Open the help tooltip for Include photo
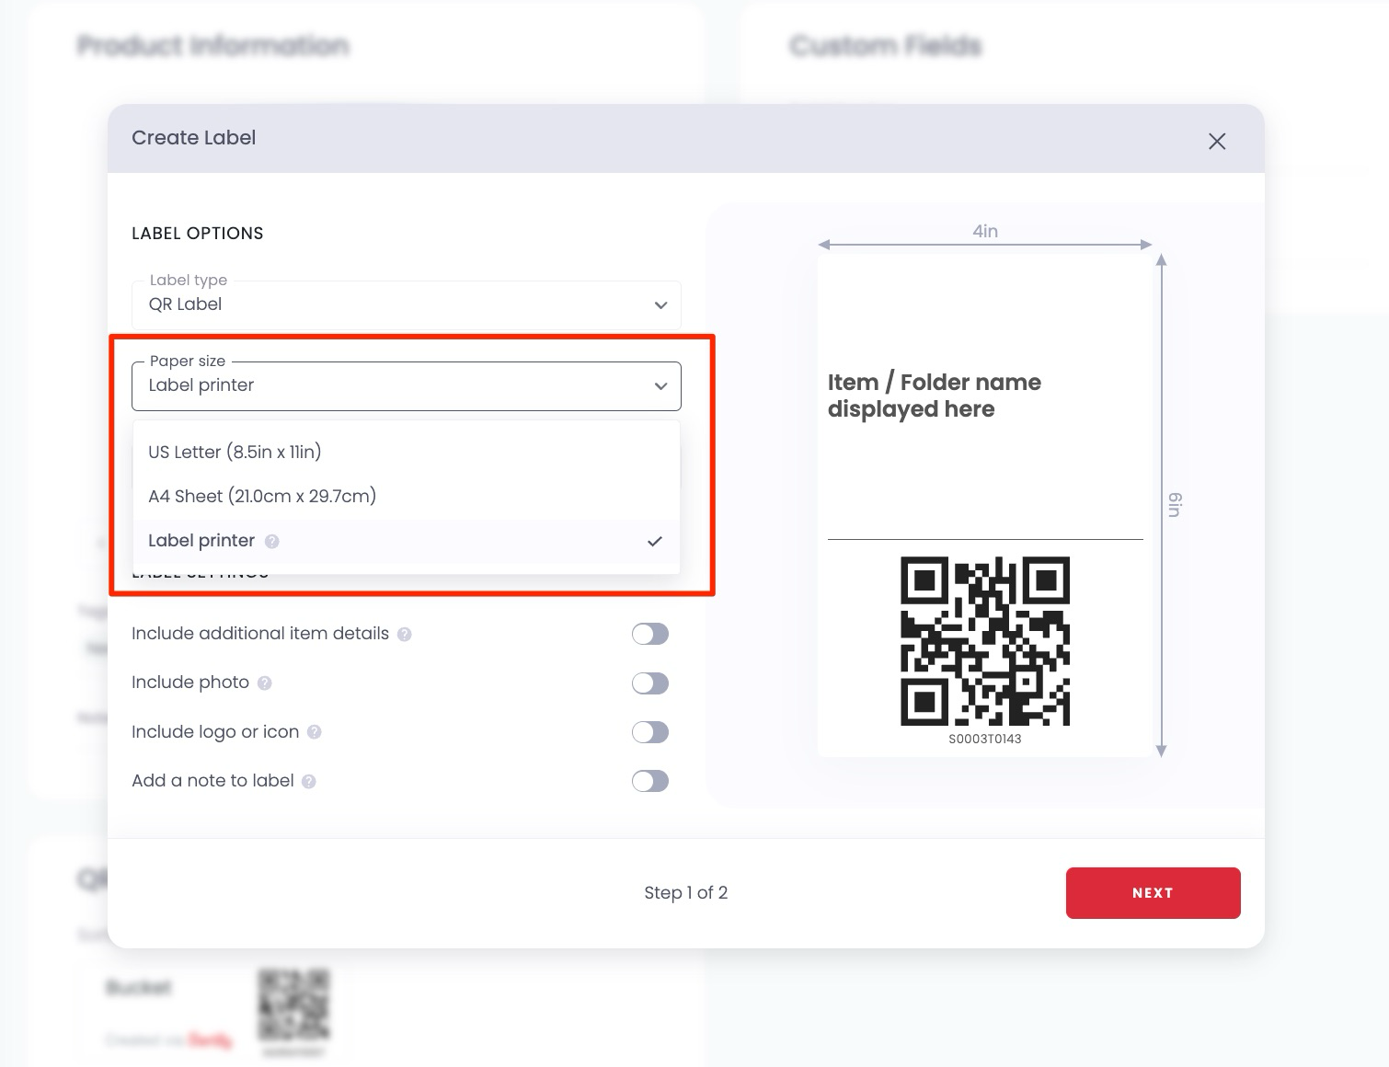 tap(263, 683)
